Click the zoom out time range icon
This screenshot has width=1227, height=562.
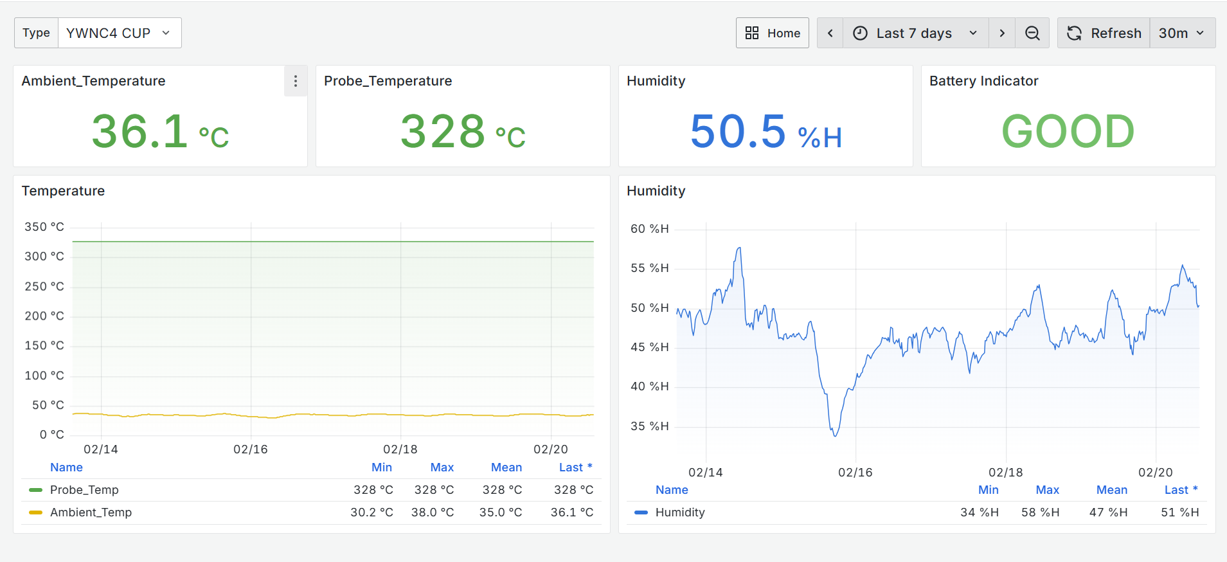(x=1032, y=33)
